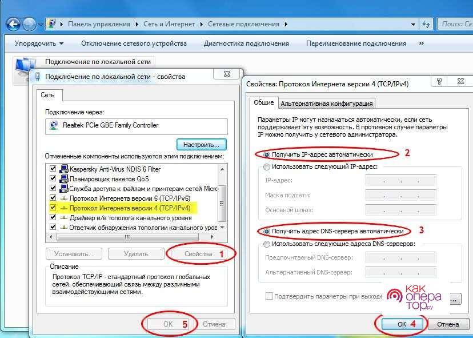Click the Настроить button

pos(201,145)
